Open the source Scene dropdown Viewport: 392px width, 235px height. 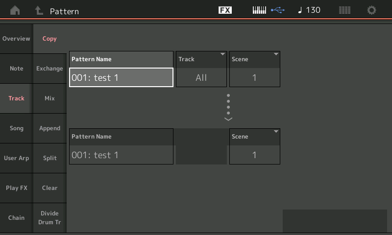254,69
